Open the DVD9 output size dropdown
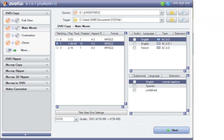 coord(76,119)
